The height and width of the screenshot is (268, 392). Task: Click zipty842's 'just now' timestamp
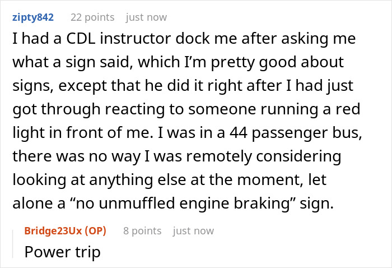pos(146,17)
